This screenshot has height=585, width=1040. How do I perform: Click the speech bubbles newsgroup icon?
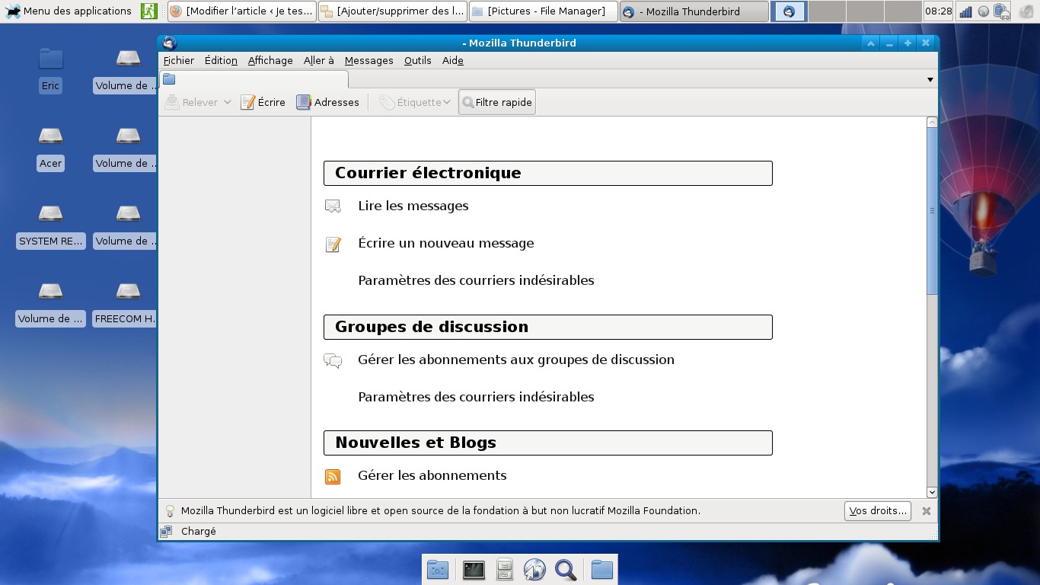point(333,360)
